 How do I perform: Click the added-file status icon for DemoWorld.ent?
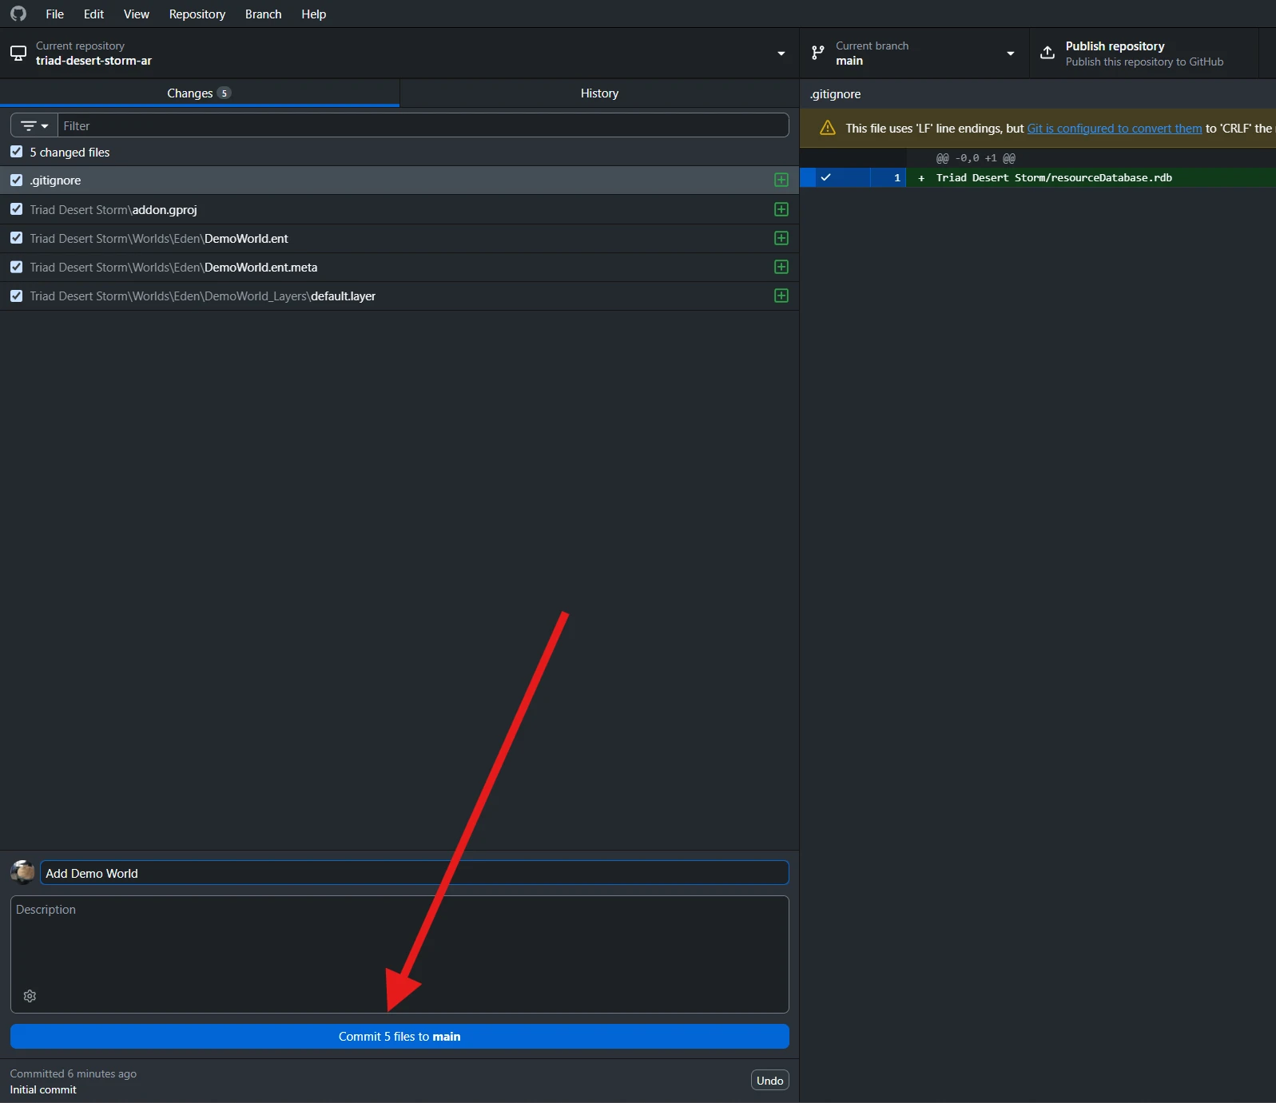(x=781, y=238)
